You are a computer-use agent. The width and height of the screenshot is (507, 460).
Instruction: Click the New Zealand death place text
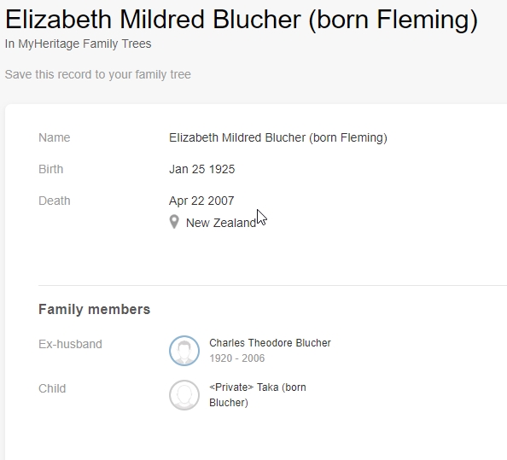221,223
